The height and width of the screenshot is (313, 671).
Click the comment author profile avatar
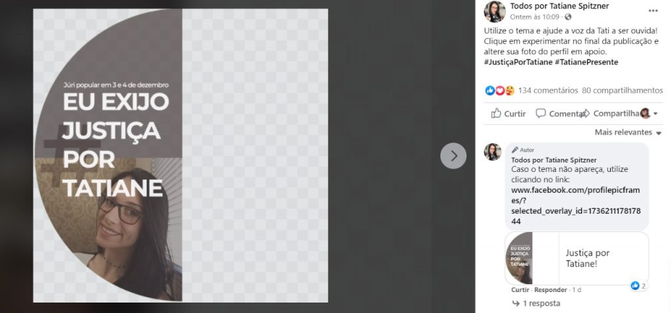493,152
